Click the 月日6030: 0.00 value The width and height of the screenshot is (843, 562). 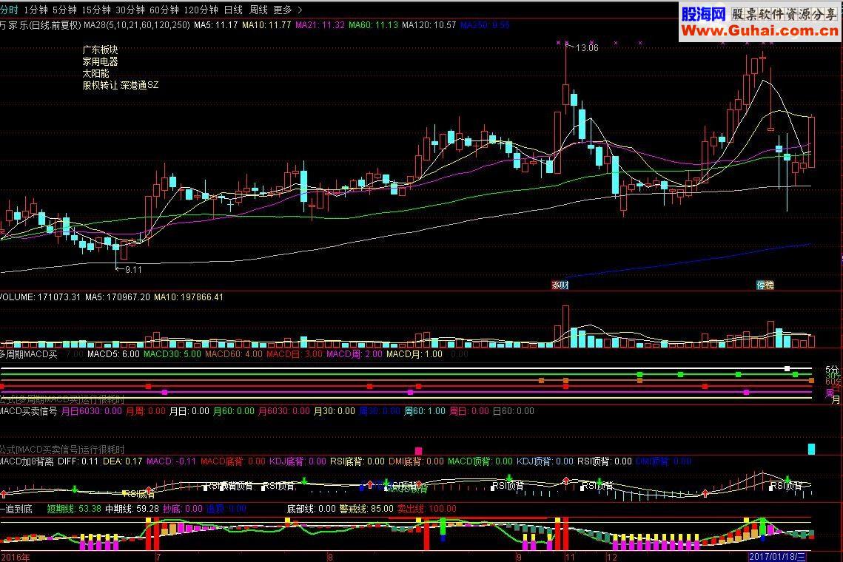tap(92, 411)
